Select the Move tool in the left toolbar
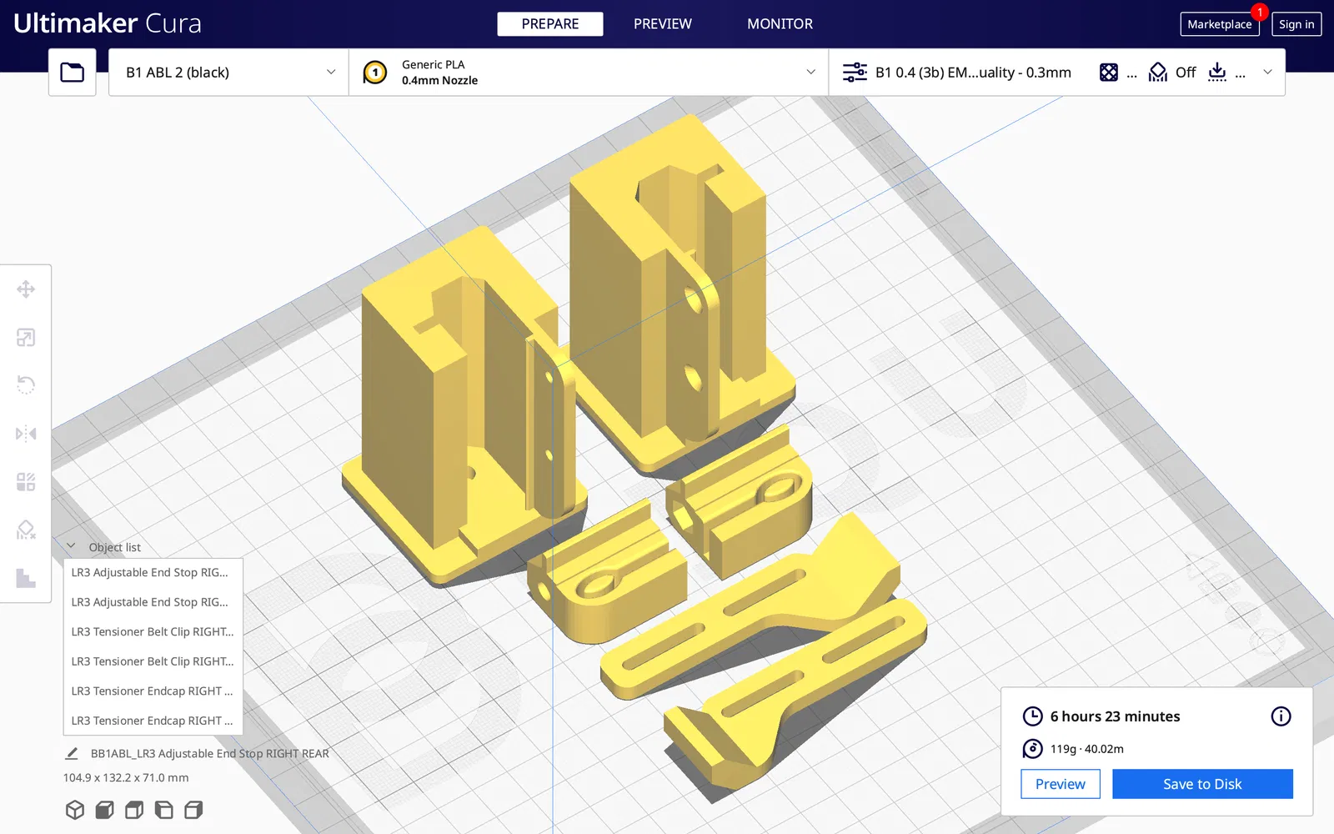The height and width of the screenshot is (834, 1334). coord(26,289)
